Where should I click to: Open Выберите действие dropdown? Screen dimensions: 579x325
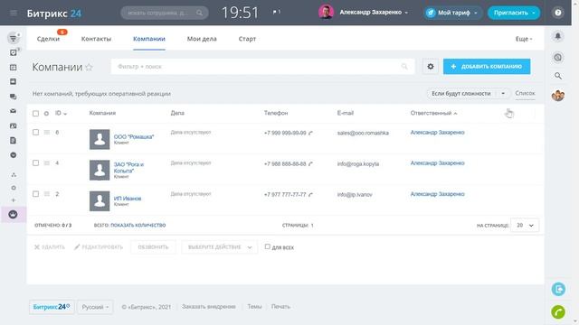coord(219,247)
